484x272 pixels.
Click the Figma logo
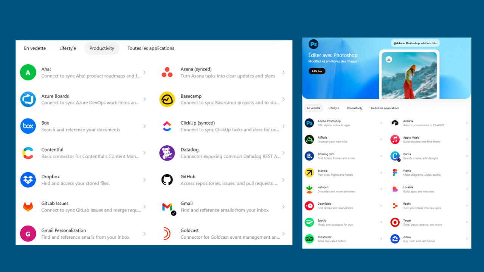click(x=395, y=173)
